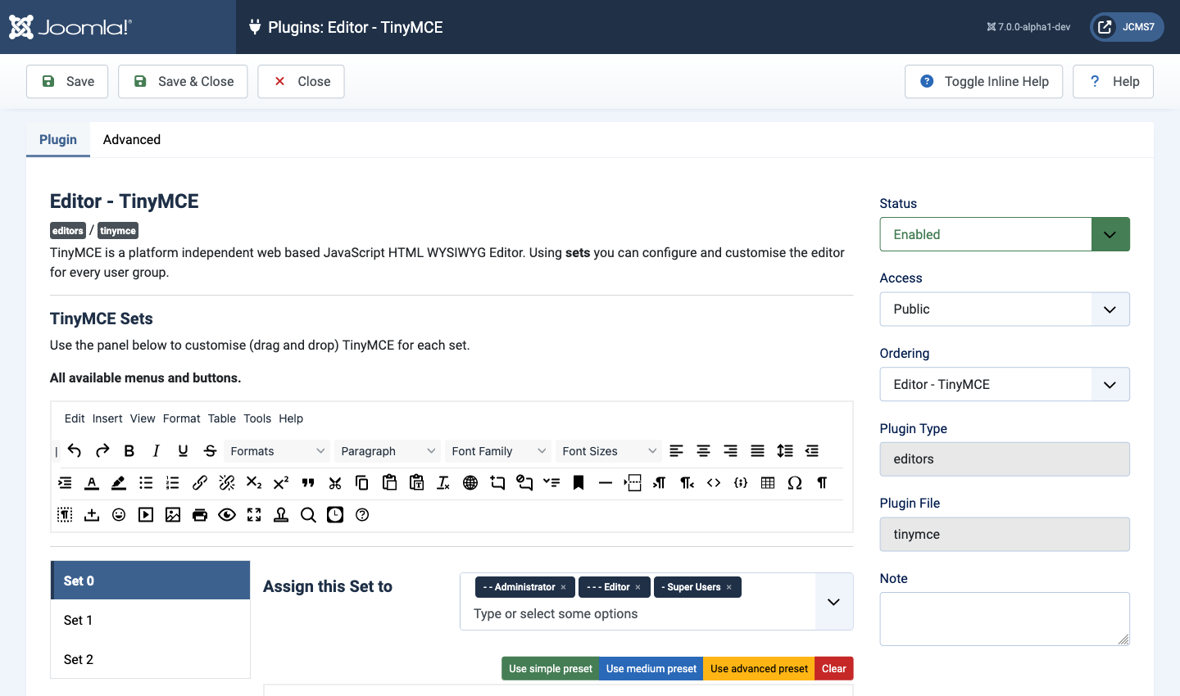This screenshot has width=1180, height=696.
Task: Open the Paragraph dropdown
Action: [x=388, y=451]
